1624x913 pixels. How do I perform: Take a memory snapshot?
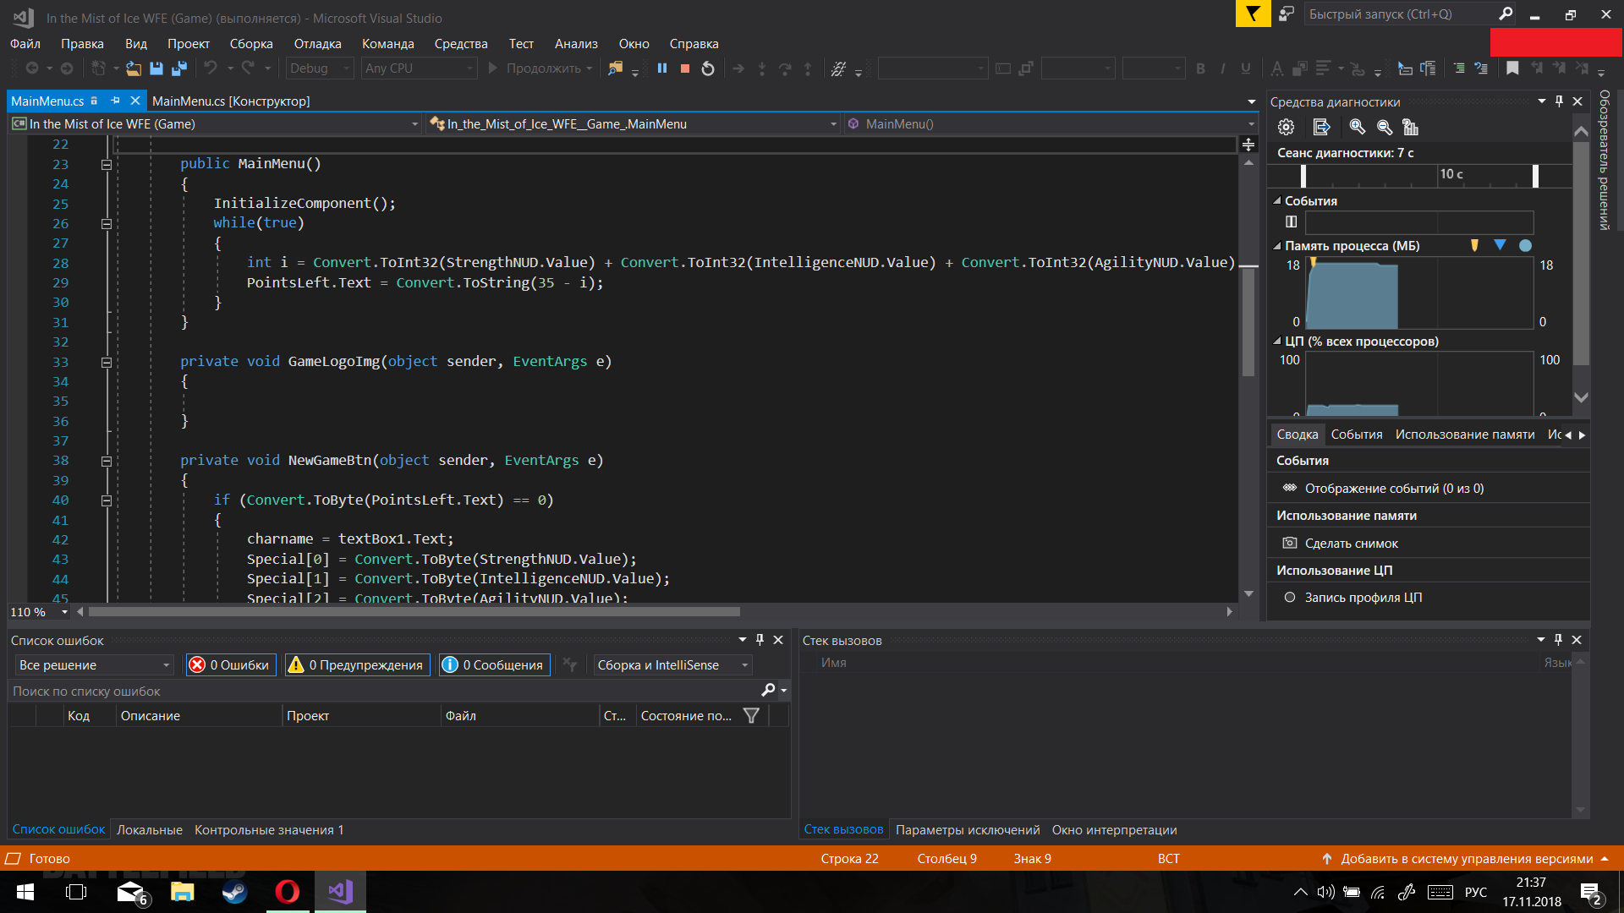[1351, 543]
